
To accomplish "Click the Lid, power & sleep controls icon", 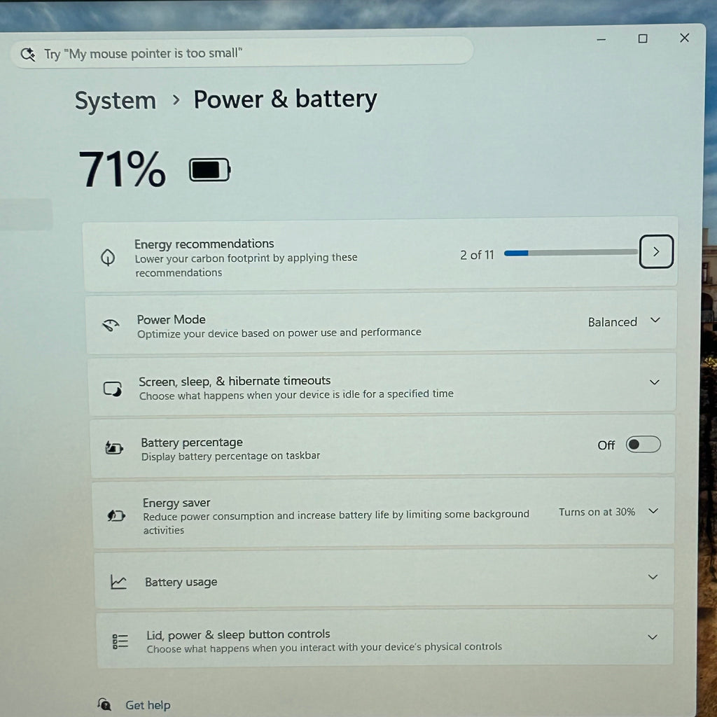I will point(120,641).
